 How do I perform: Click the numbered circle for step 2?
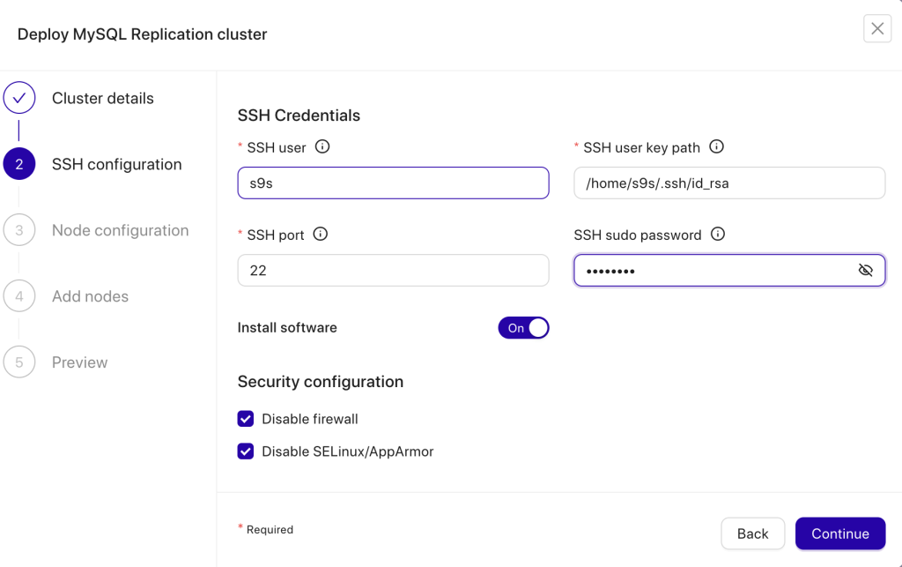click(19, 164)
